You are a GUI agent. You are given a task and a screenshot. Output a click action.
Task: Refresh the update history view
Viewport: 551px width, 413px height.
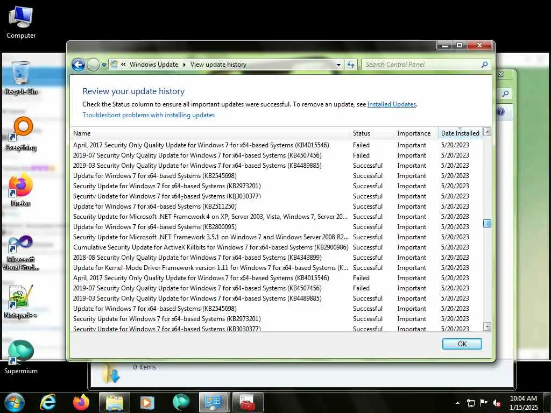tap(351, 65)
